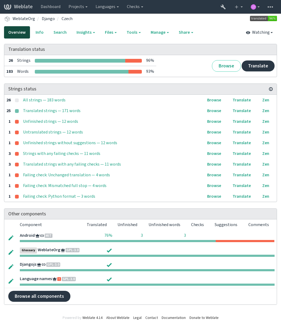Click the crown icon next to Android
The height and width of the screenshot is (328, 281).
coord(37,236)
